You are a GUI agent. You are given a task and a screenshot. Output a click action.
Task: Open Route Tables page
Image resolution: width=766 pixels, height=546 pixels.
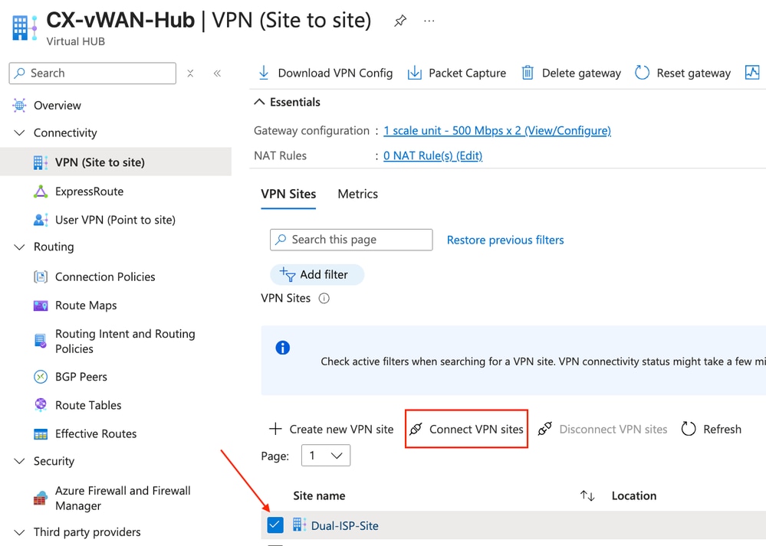(x=88, y=405)
